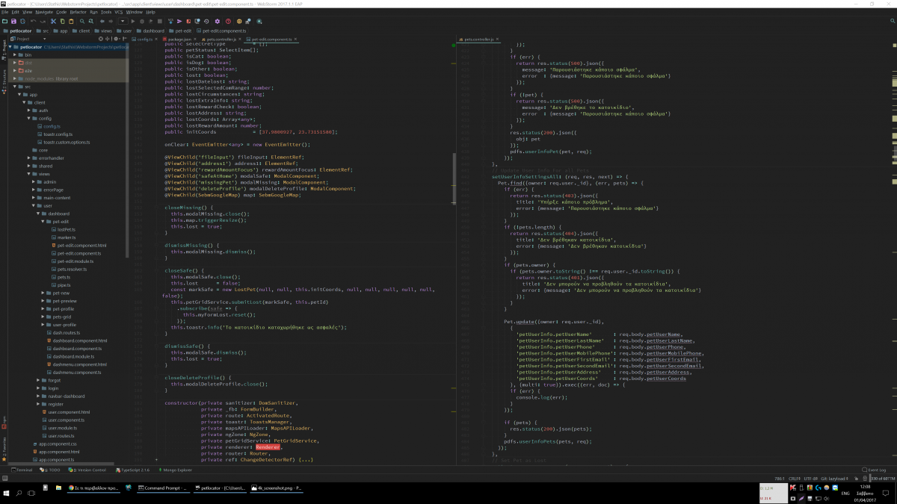Toggle the TODO tool window
897x504 pixels.
pos(52,470)
